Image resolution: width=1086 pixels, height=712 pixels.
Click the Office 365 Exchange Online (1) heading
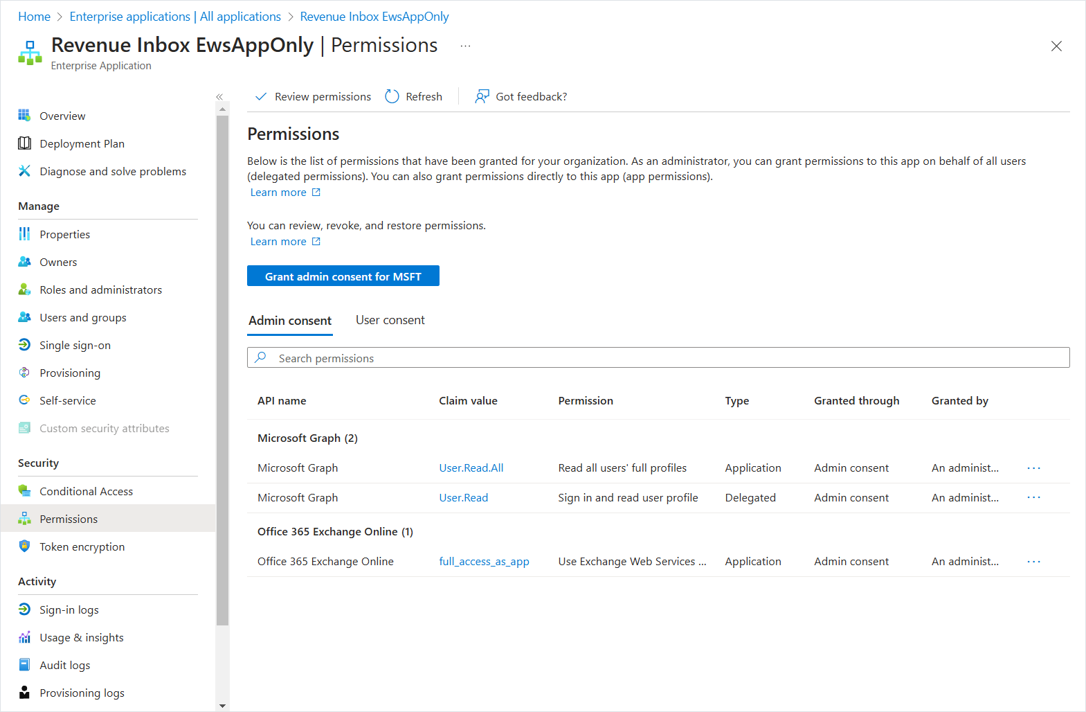tap(335, 531)
